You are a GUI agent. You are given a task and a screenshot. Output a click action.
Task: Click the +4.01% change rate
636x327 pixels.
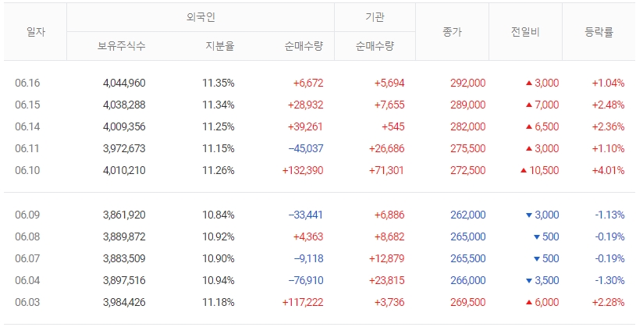point(608,170)
